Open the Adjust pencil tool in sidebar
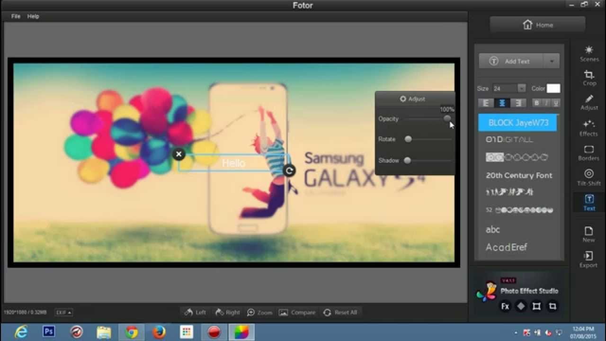This screenshot has height=341, width=606. click(x=589, y=103)
